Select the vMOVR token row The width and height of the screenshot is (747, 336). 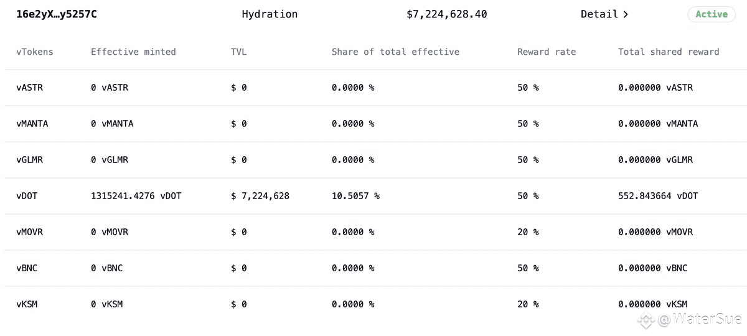click(x=30, y=232)
